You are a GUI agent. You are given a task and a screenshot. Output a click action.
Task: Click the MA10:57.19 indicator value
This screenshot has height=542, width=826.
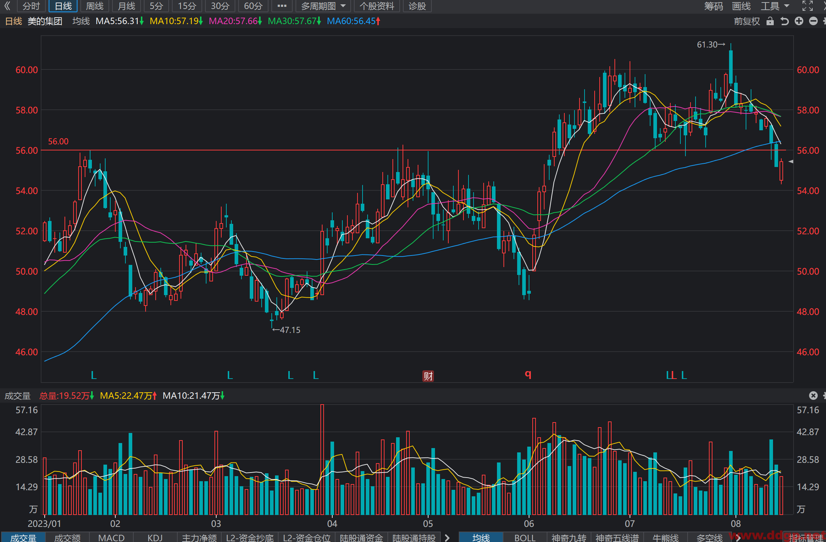176,21
